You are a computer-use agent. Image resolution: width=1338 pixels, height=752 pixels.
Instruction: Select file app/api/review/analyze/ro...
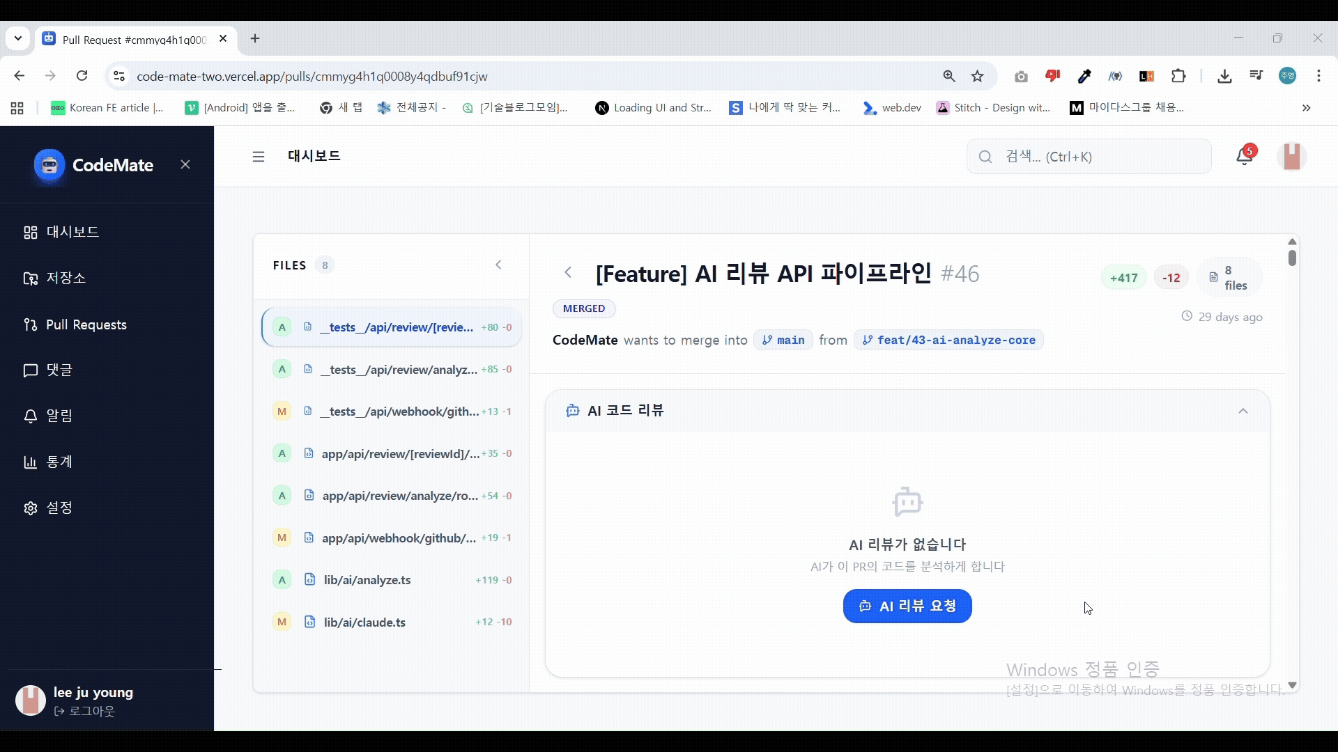[x=392, y=496]
